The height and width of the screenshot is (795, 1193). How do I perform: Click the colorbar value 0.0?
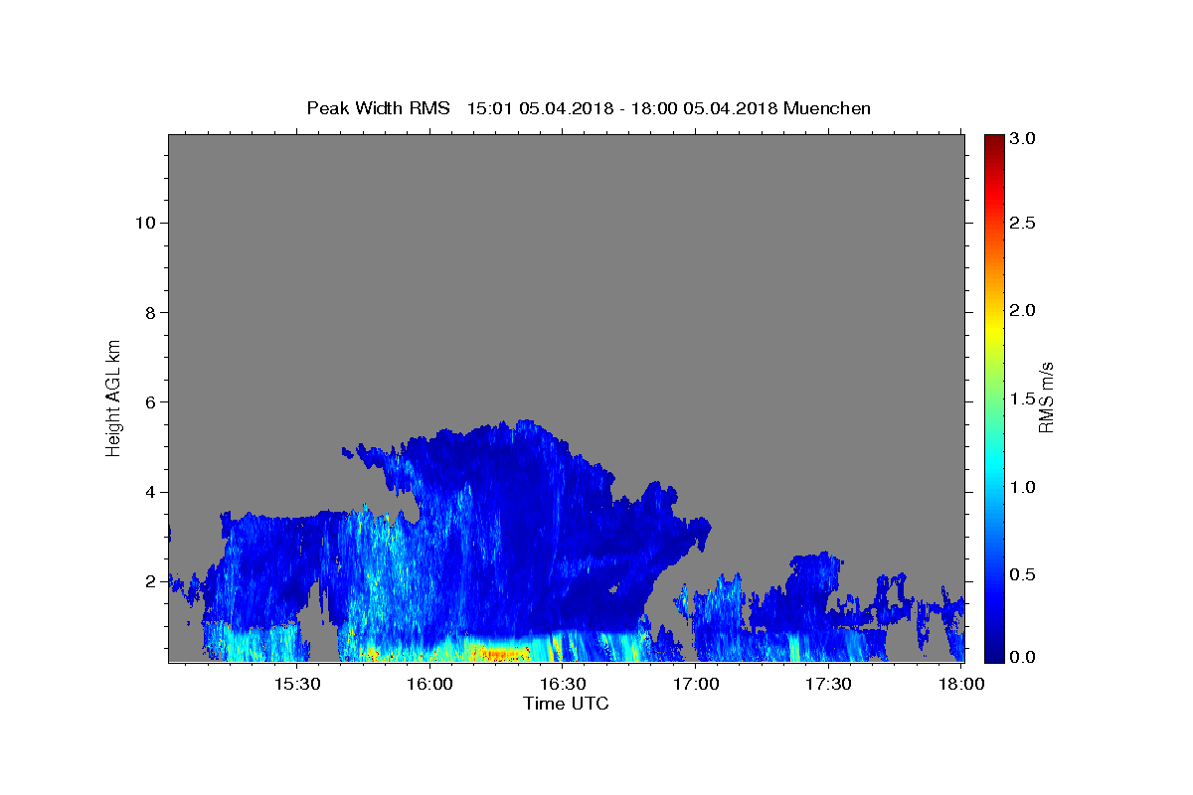[1023, 657]
